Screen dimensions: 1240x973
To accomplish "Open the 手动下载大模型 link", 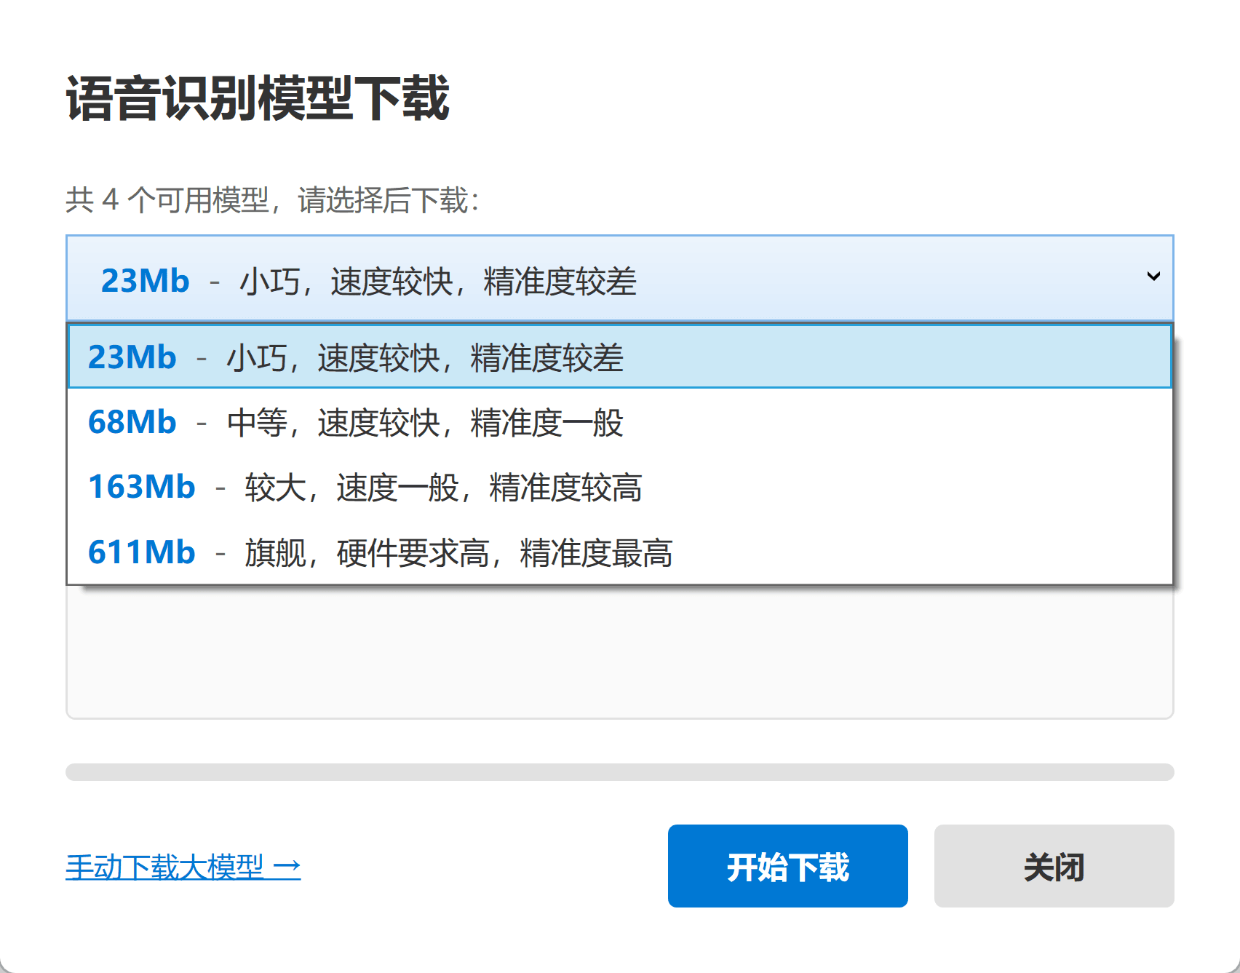I will tap(165, 866).
